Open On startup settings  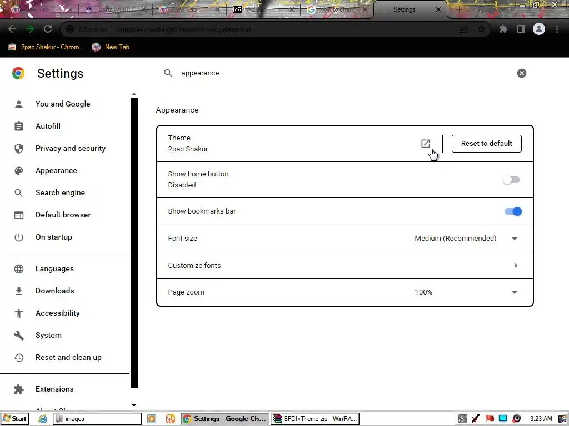[54, 237]
